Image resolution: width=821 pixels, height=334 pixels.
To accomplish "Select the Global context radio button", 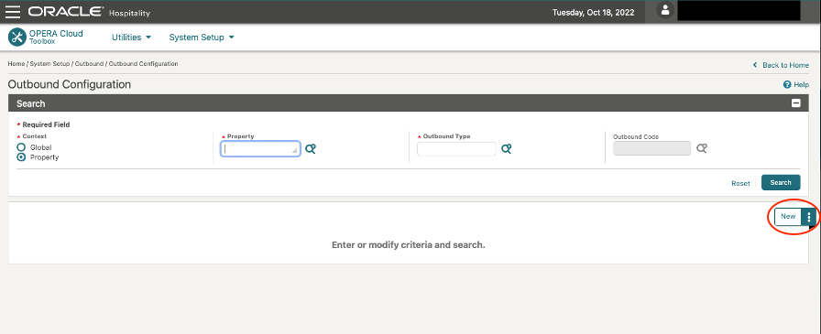I will (x=21, y=147).
